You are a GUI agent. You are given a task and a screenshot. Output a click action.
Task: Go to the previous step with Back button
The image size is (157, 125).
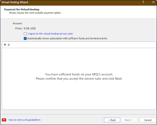112,120
